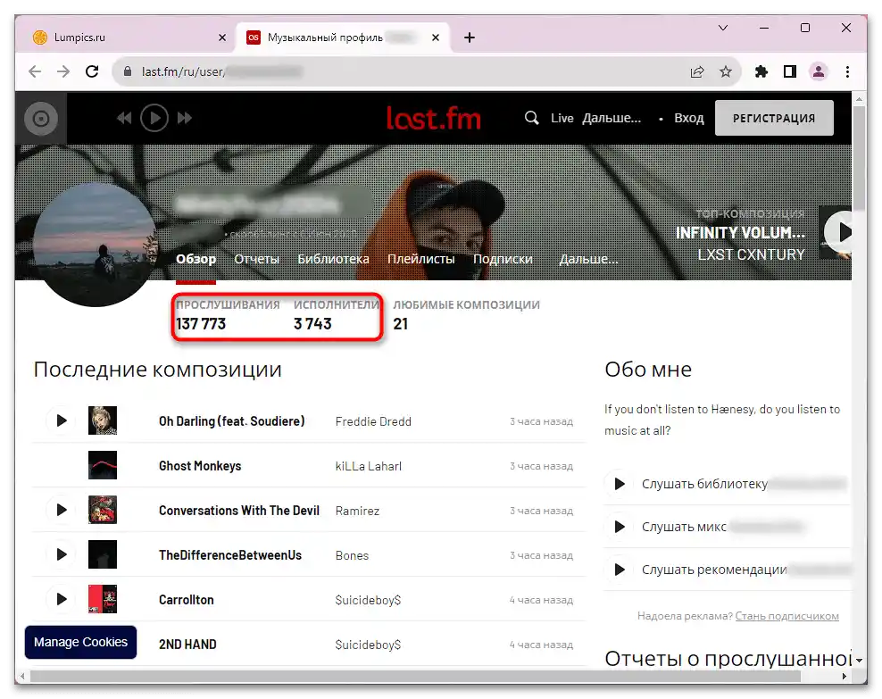This screenshot has width=882, height=699.
Task: Open the Плейлисты profile tab
Action: [420, 259]
